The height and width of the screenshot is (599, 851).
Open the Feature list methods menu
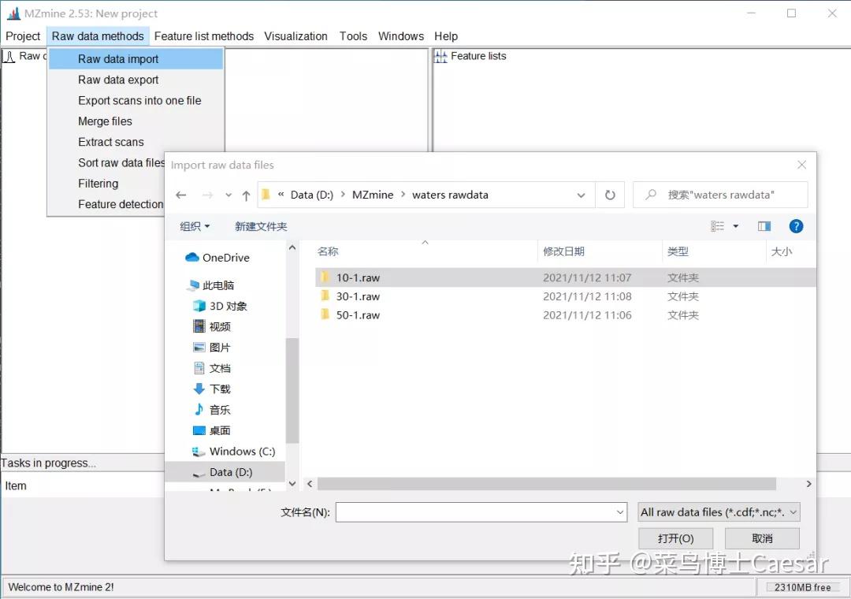click(x=204, y=36)
